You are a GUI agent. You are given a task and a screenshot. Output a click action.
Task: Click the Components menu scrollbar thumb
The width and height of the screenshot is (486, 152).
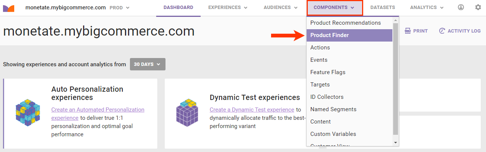395,79
